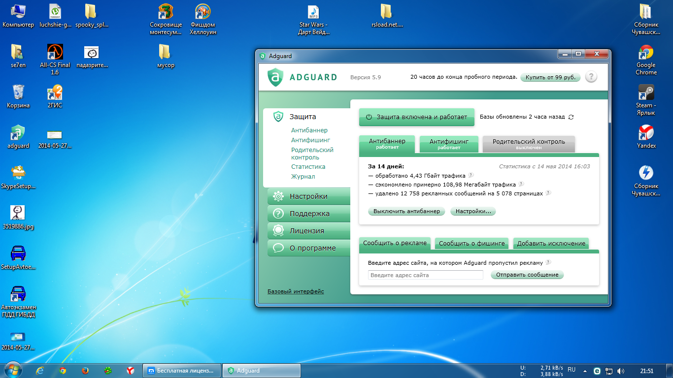Click the 'Статистика с 14 мая 2014 16:03' text

pyautogui.click(x=544, y=166)
